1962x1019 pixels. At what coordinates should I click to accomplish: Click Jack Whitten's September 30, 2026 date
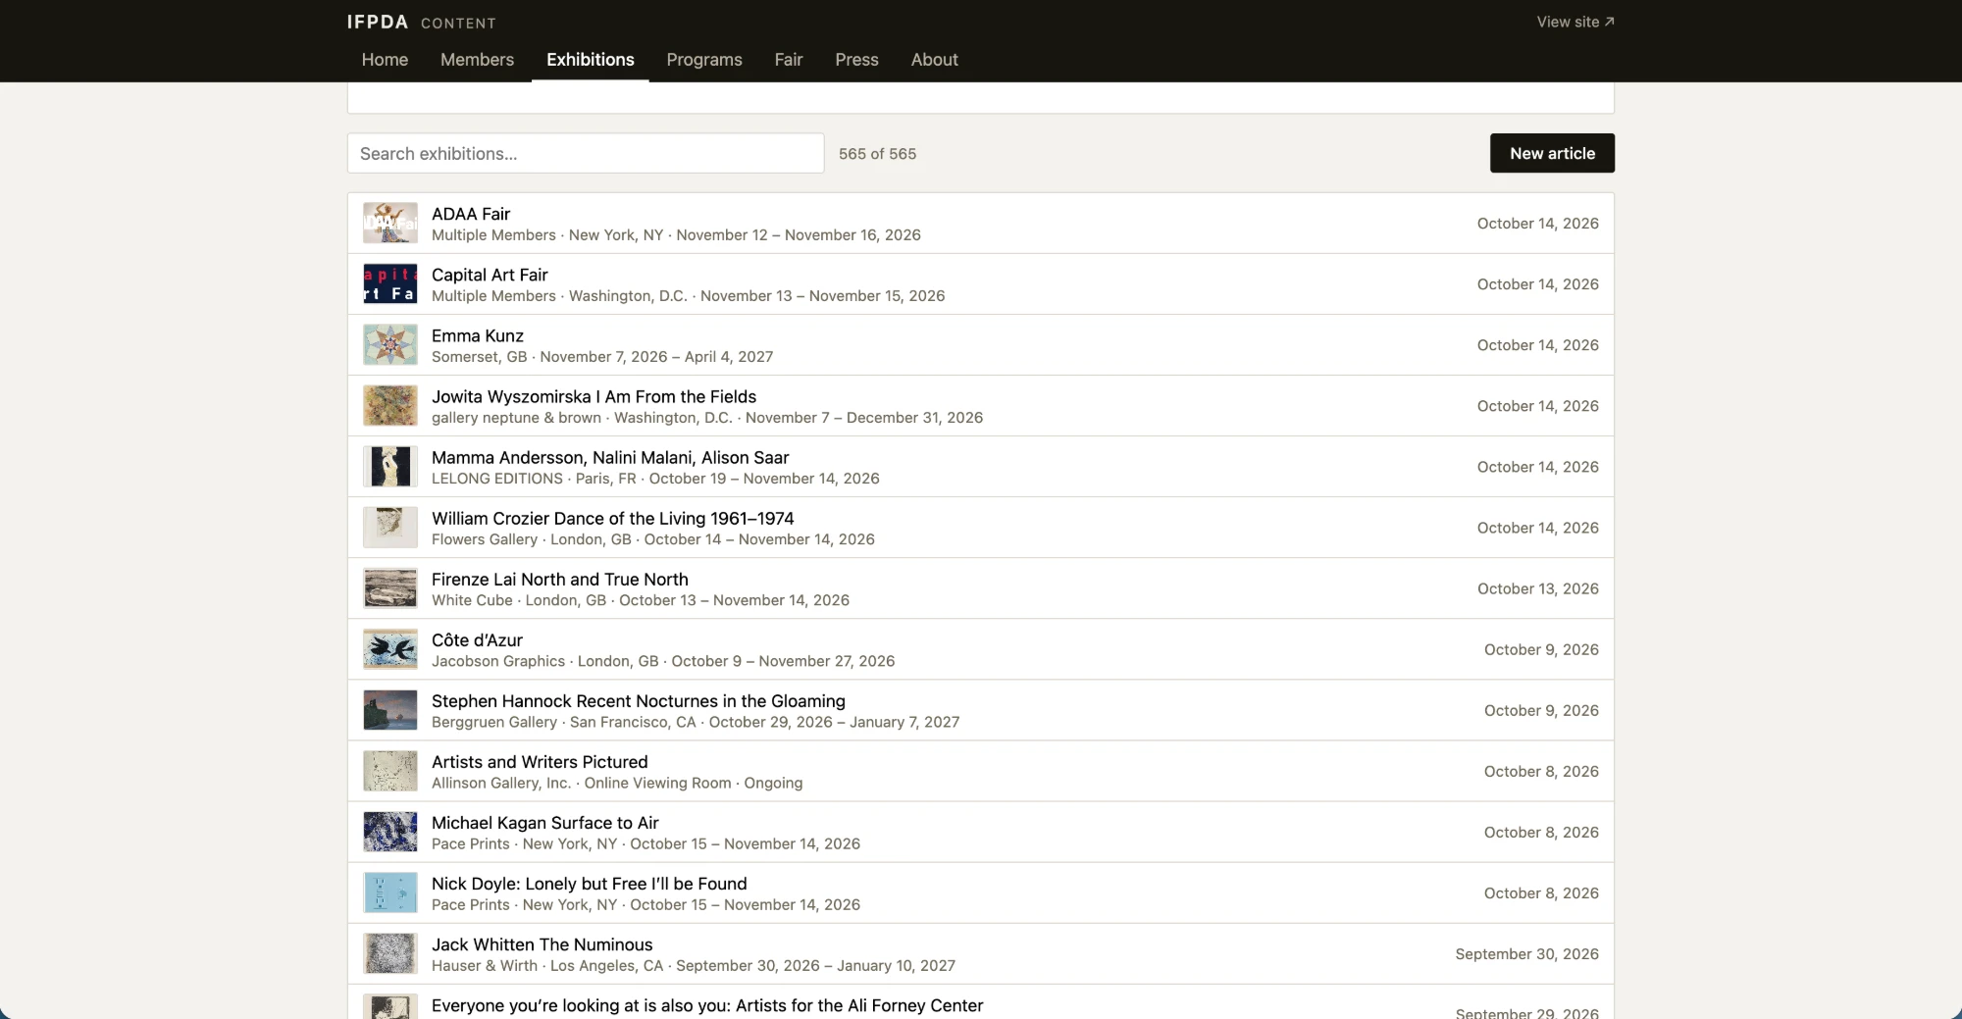coord(1527,953)
